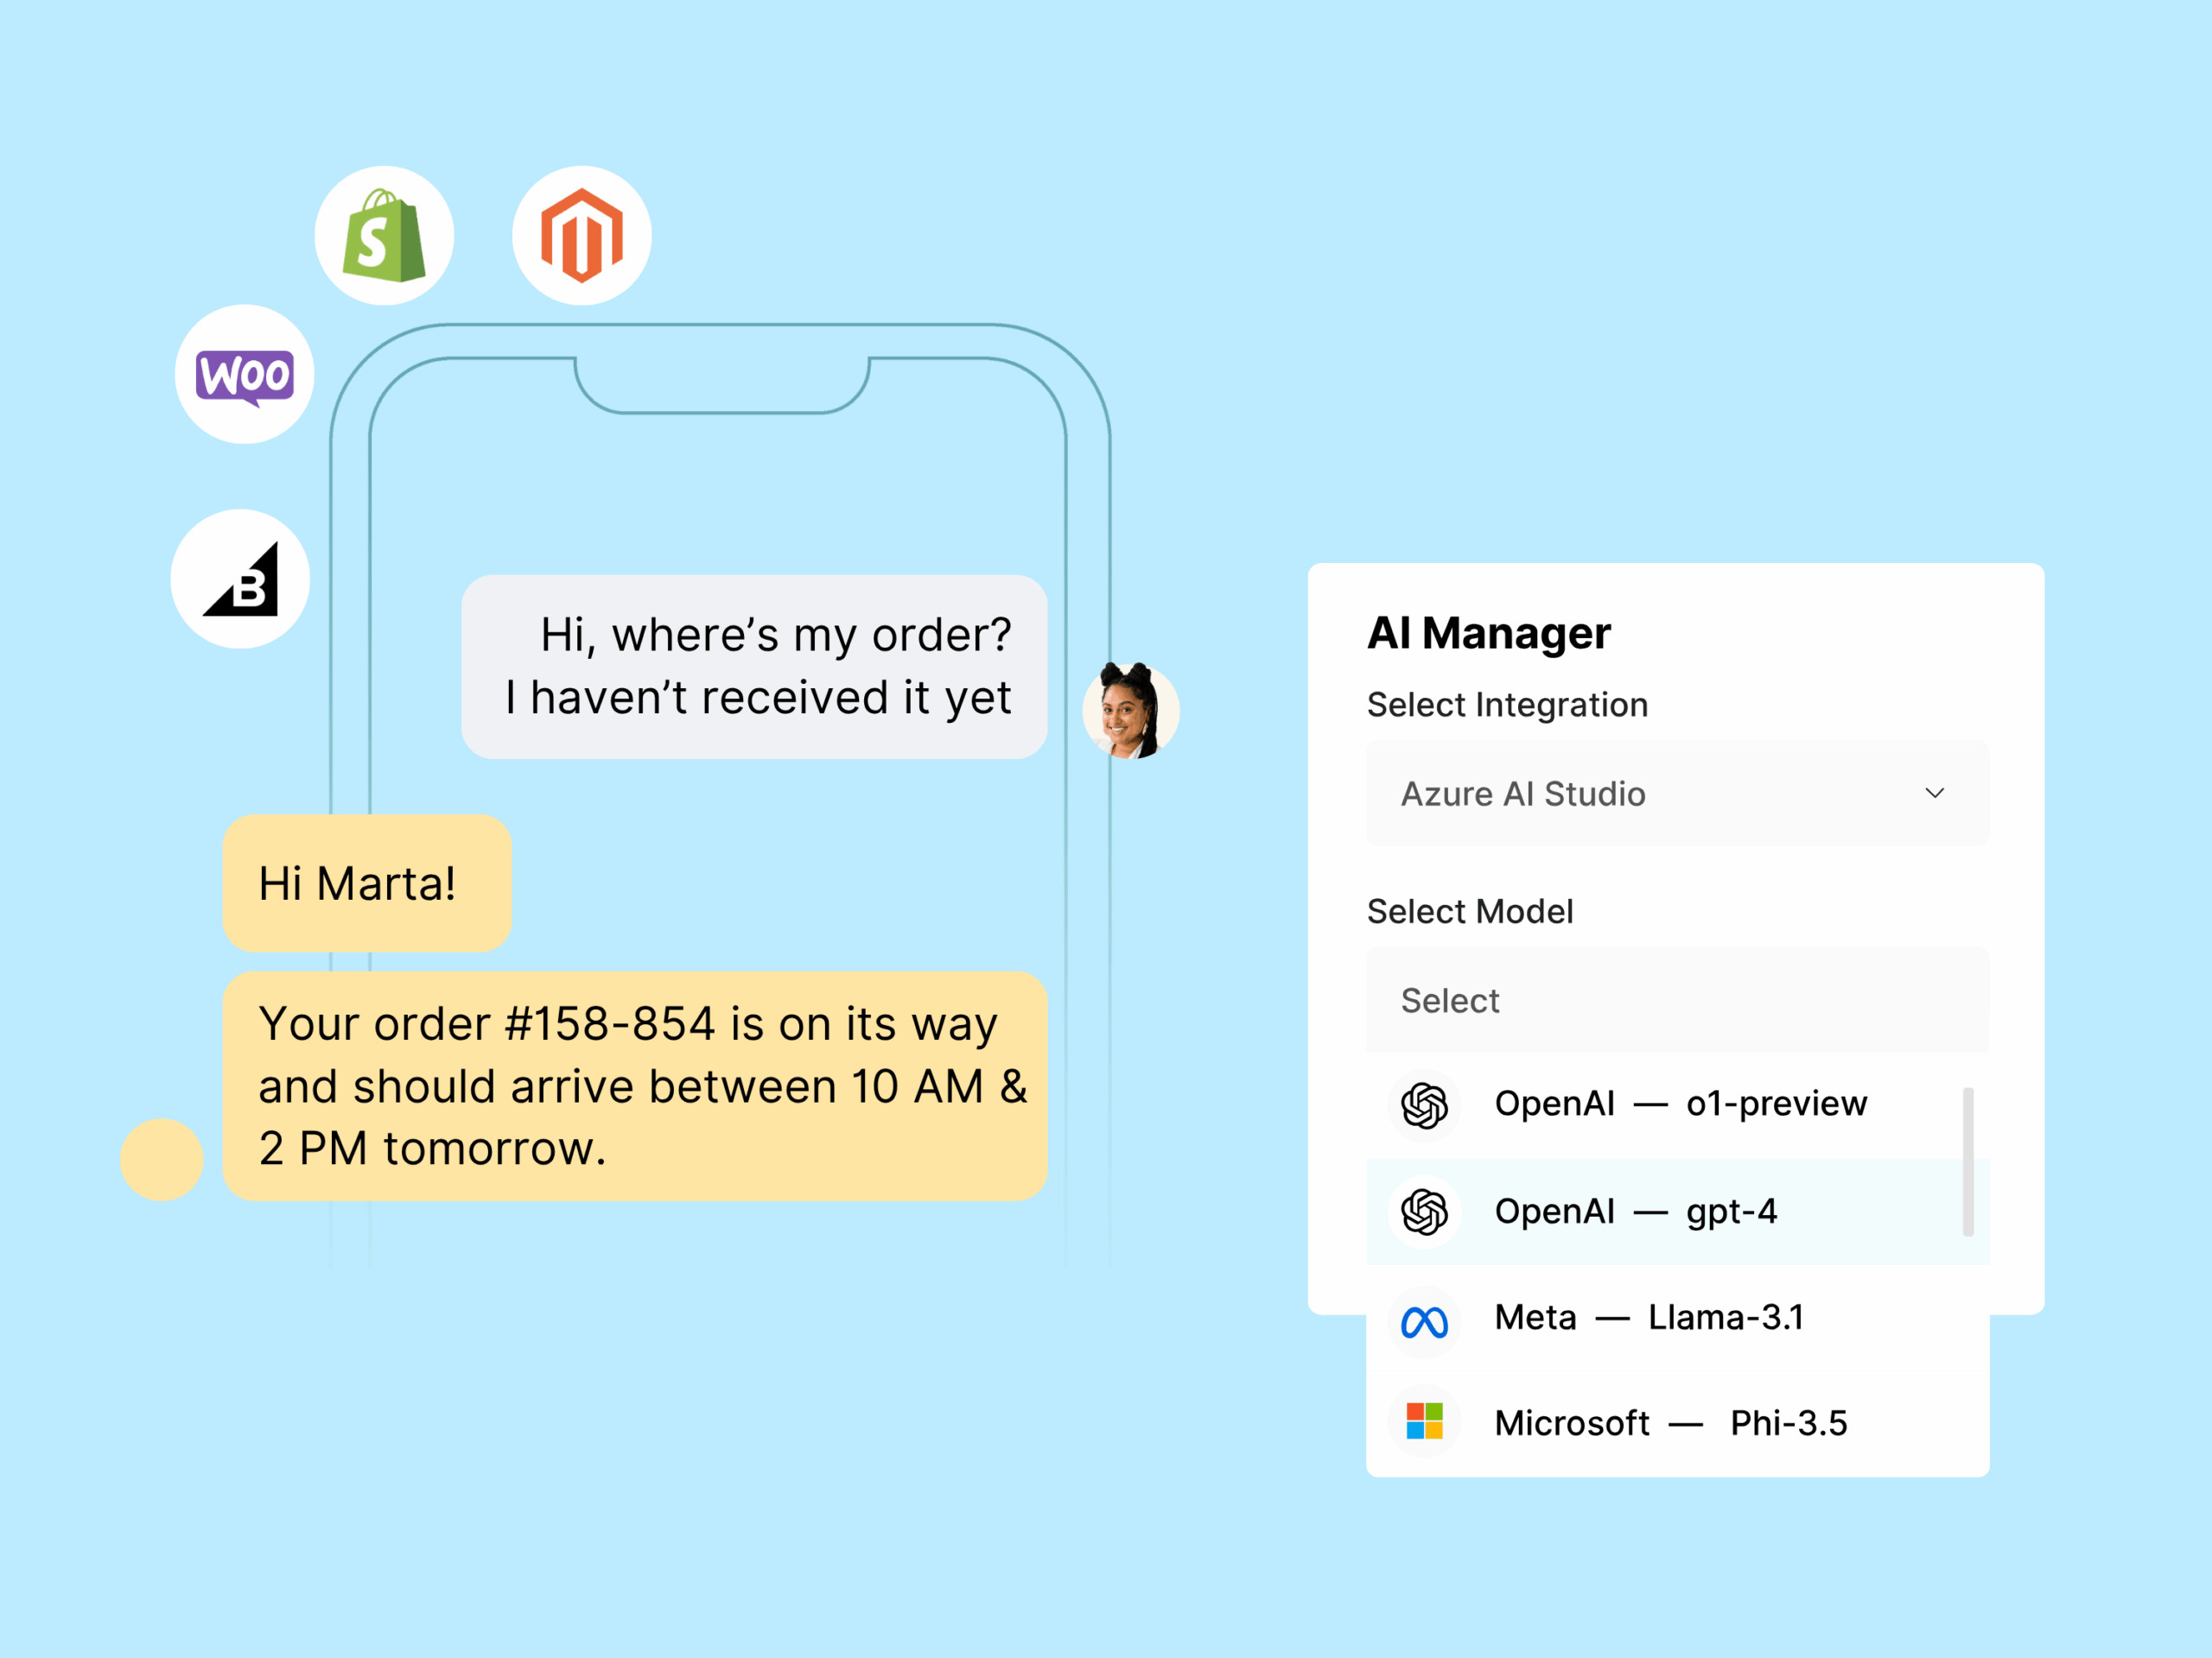Click the BigCommerce logo icon
The image size is (2212, 1658).
[241, 579]
